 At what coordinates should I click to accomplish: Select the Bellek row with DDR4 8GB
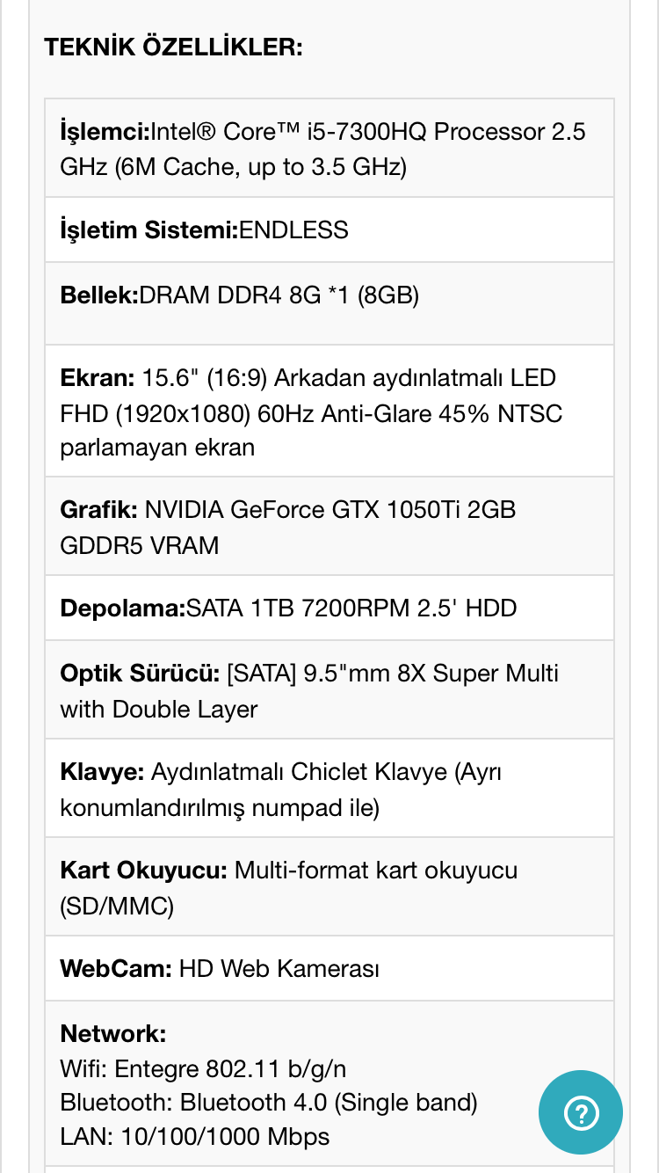(x=329, y=295)
